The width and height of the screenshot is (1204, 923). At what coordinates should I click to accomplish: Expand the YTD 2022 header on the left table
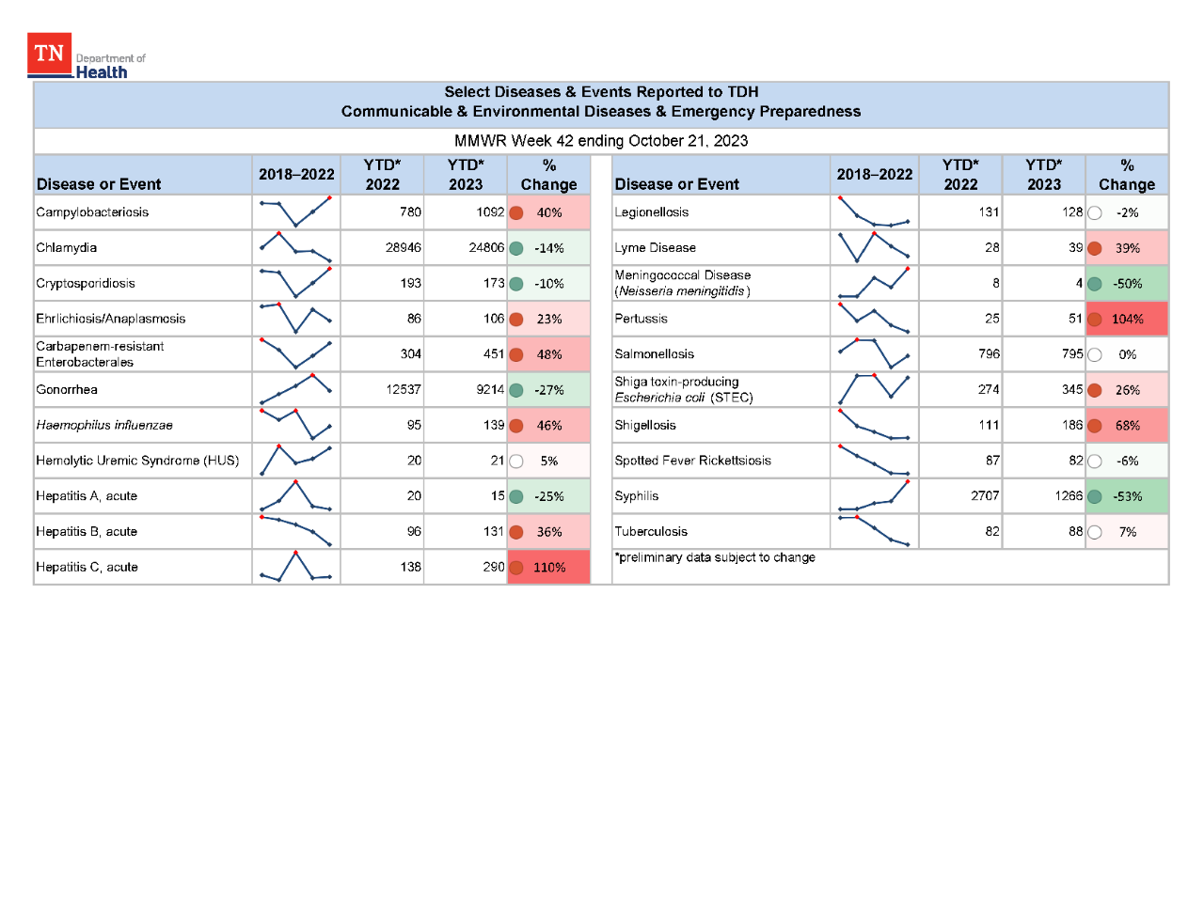pos(381,174)
